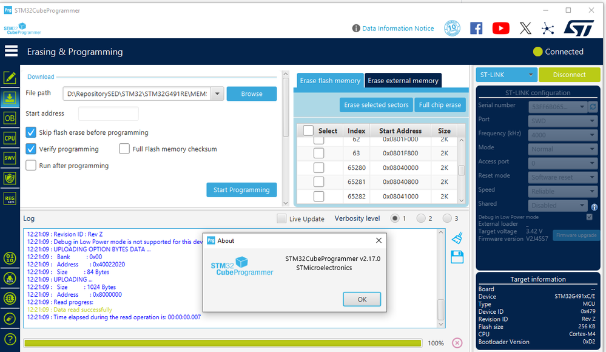Open the X (Twitter) icon in header

[x=525, y=29]
